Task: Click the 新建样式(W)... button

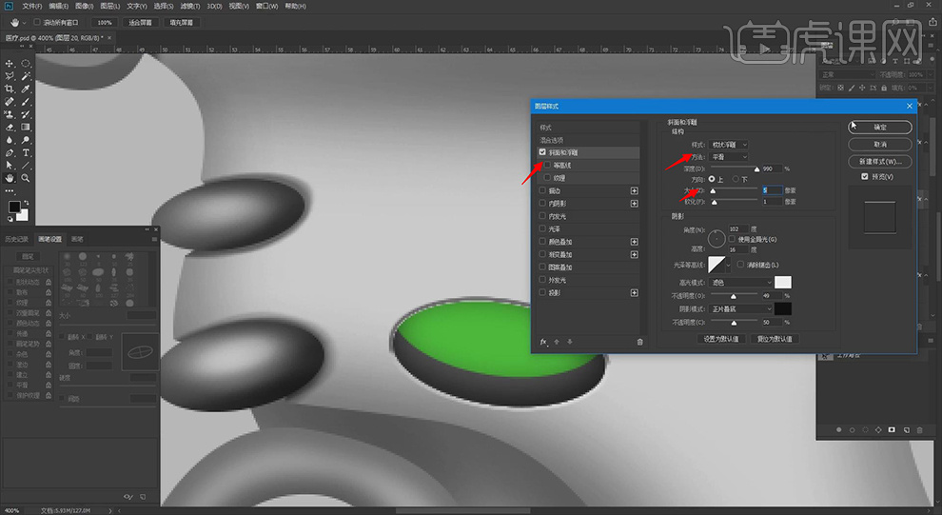Action: (879, 161)
